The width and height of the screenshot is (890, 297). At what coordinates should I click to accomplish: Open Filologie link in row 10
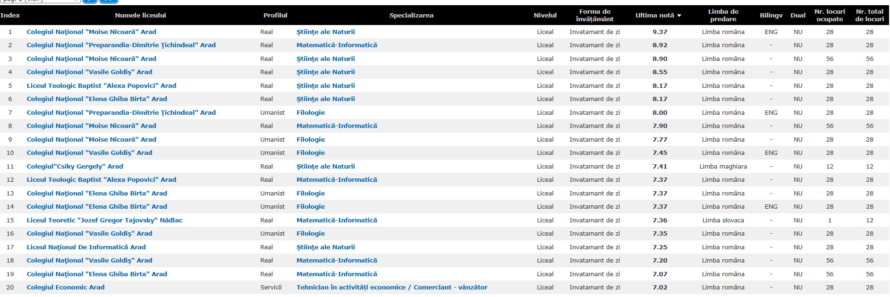pos(311,153)
